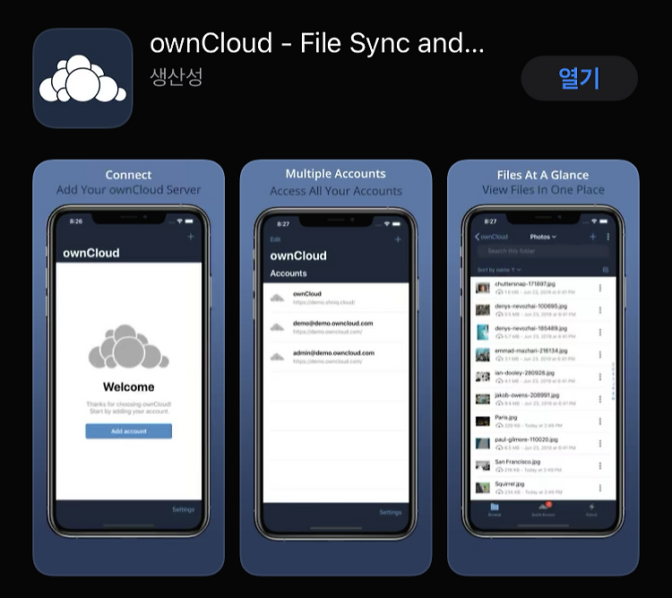Open the Multiple Accounts screenshot preview

(336, 368)
